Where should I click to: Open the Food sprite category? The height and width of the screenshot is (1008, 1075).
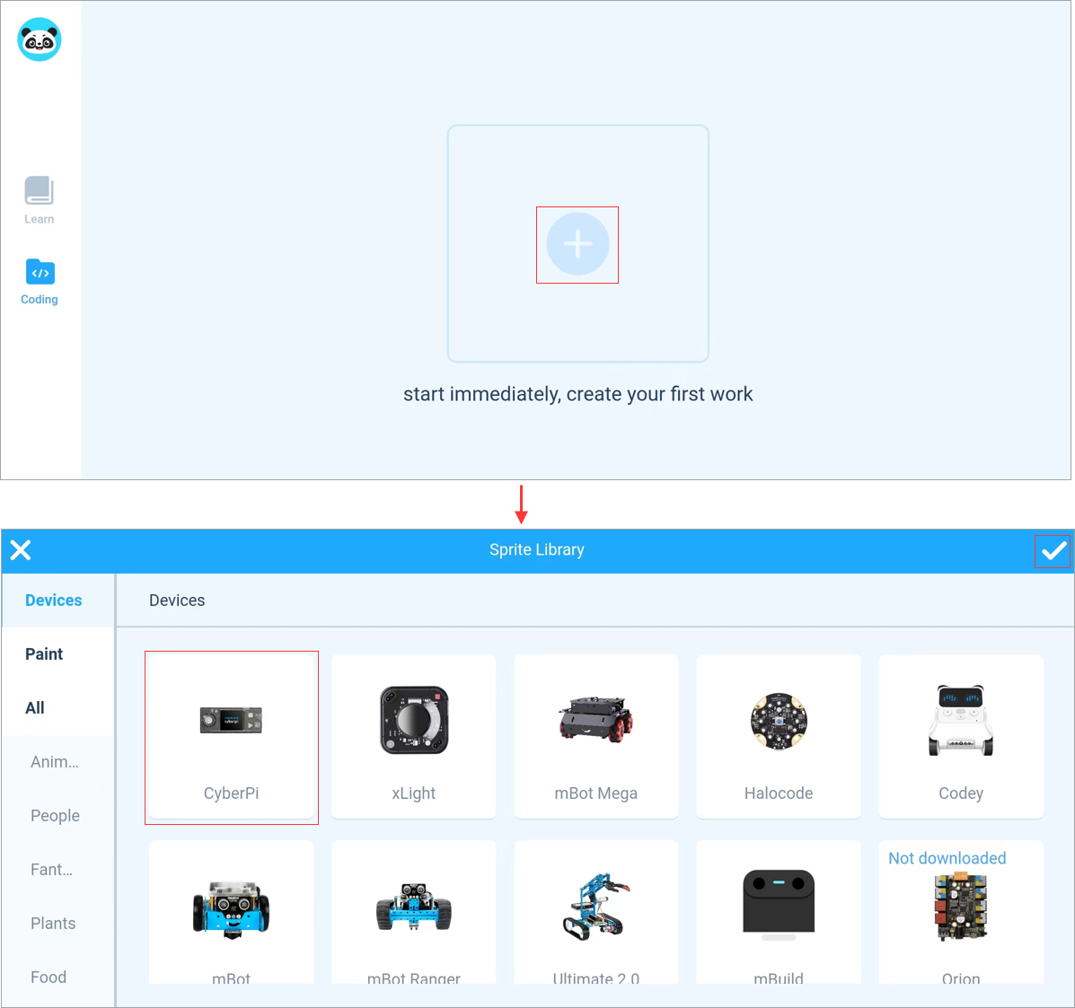tap(57, 977)
